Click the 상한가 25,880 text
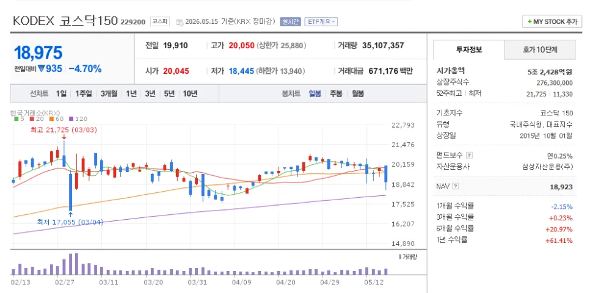The width and height of the screenshot is (590, 293). 282,46
